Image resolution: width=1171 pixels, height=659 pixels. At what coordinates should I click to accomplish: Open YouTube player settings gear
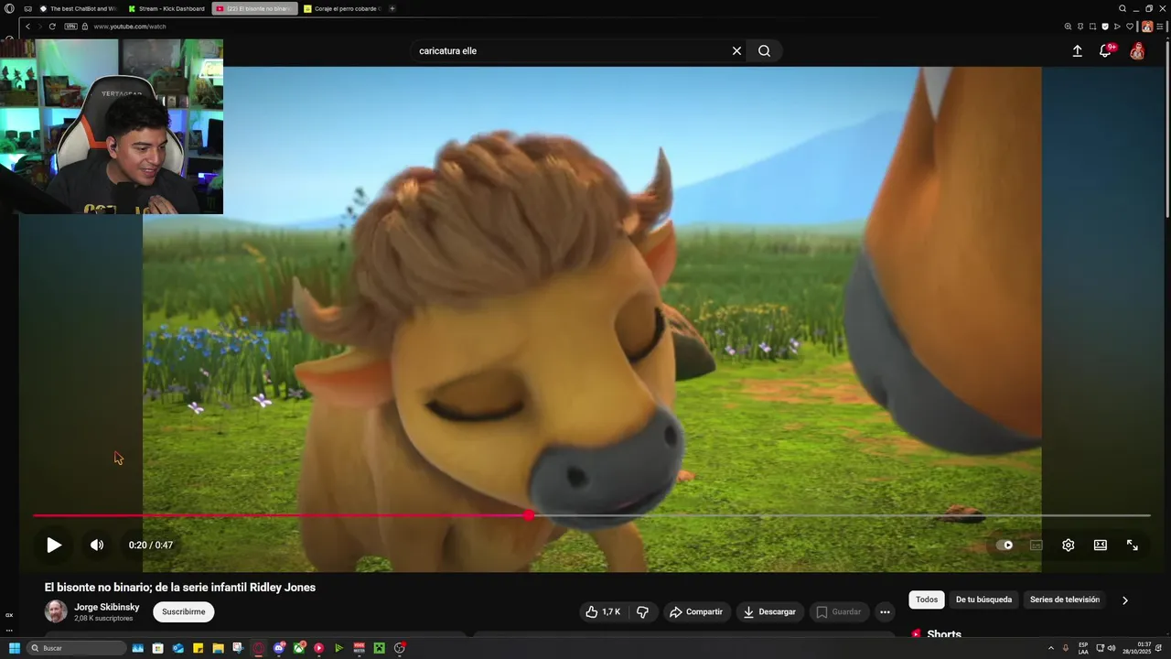pyautogui.click(x=1068, y=545)
